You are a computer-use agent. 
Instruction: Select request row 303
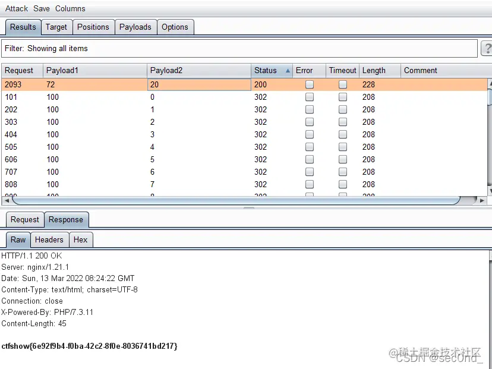point(244,122)
